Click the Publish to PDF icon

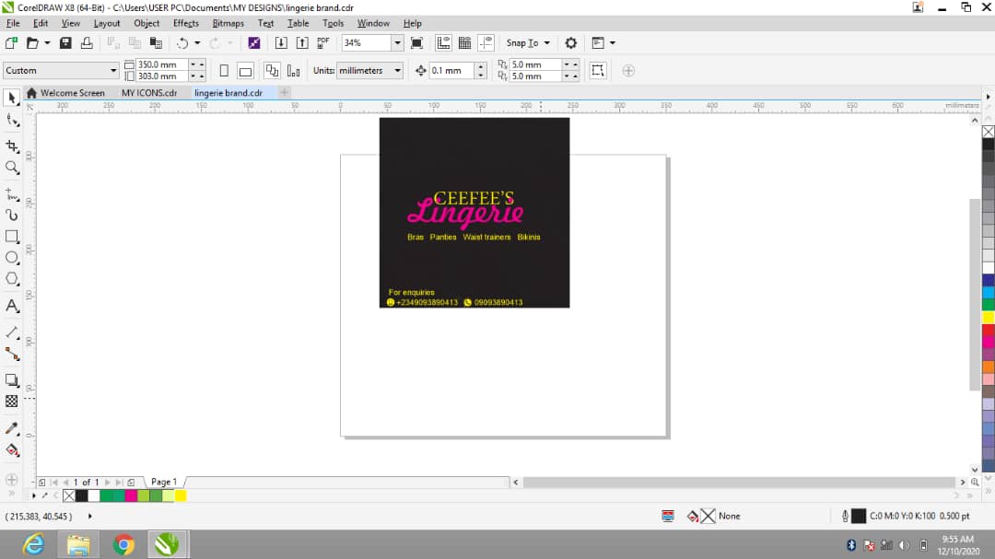(323, 43)
